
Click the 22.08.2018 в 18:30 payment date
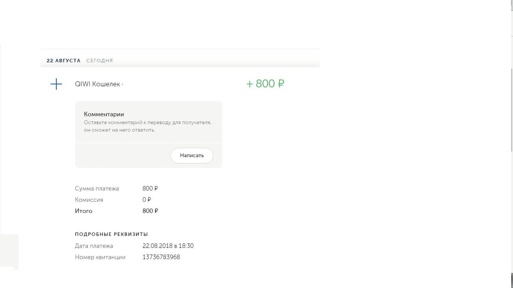point(168,246)
